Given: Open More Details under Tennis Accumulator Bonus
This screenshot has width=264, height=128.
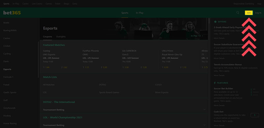Looking at the screenshot, I should click(219, 76).
